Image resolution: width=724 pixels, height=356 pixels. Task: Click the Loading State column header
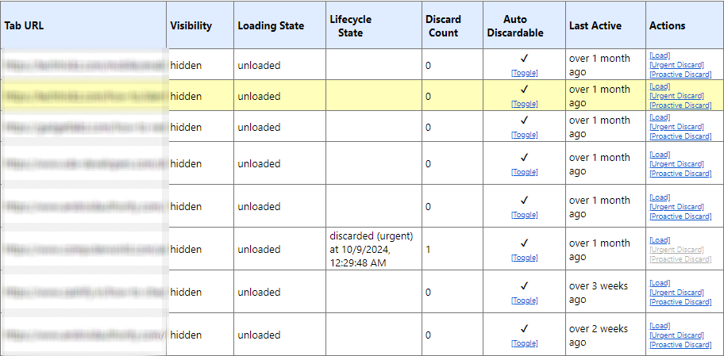click(270, 25)
